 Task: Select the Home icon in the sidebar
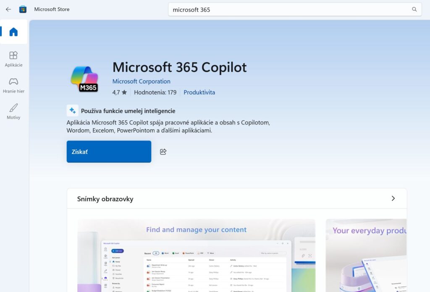(14, 32)
